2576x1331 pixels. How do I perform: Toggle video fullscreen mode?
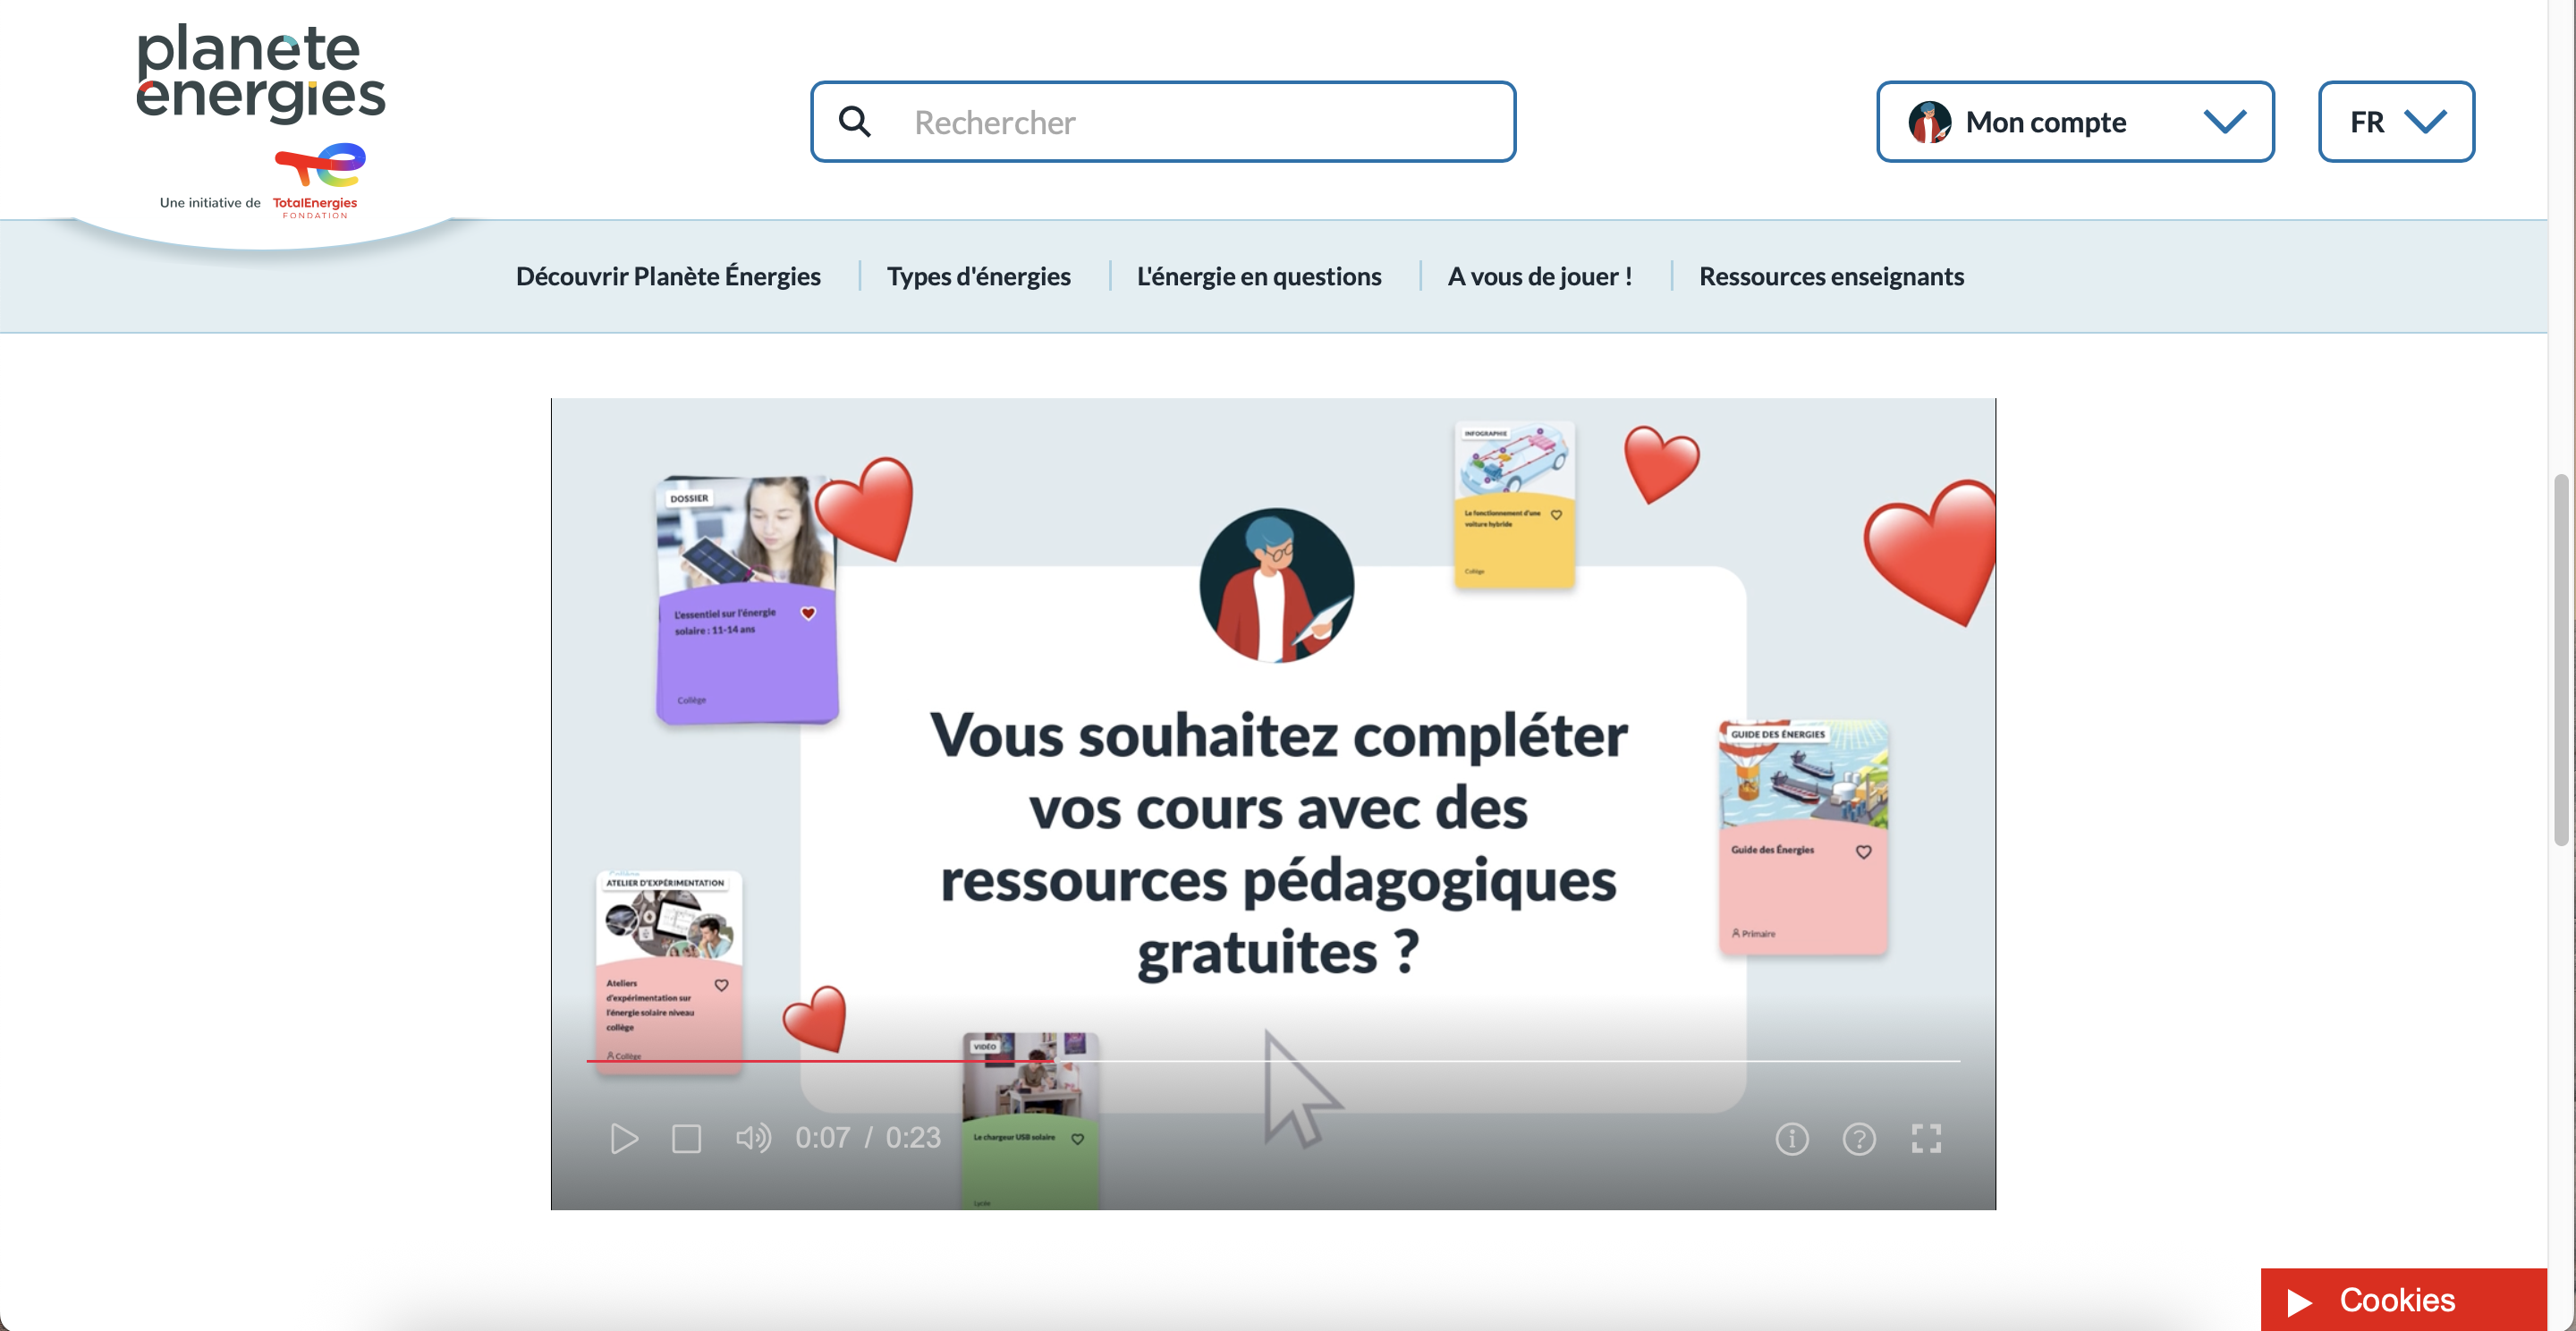click(x=1926, y=1138)
